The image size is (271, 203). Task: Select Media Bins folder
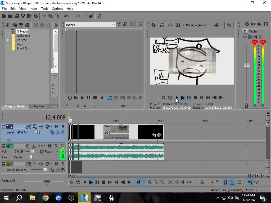click(x=23, y=36)
